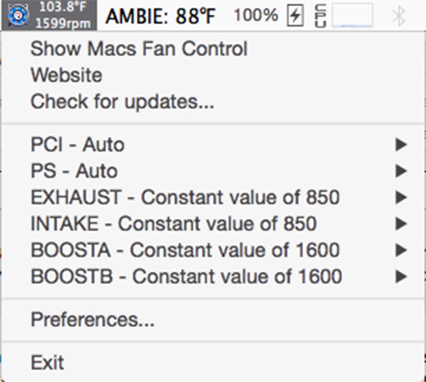Expand the BOOSTA fan submenu arrow

pos(401,250)
